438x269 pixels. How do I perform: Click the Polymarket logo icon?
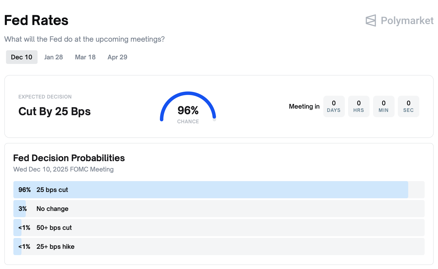371,20
